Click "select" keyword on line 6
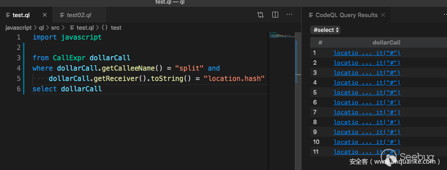Viewport: 447px width, 170px height. (45, 89)
